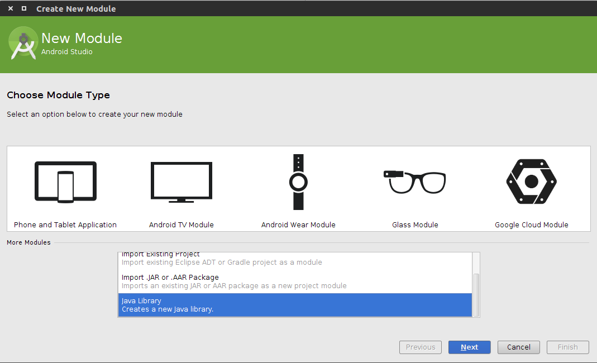Screen dimensions: 597x363
Task: Click the Phone and Tablet Application label
Action: [65, 225]
